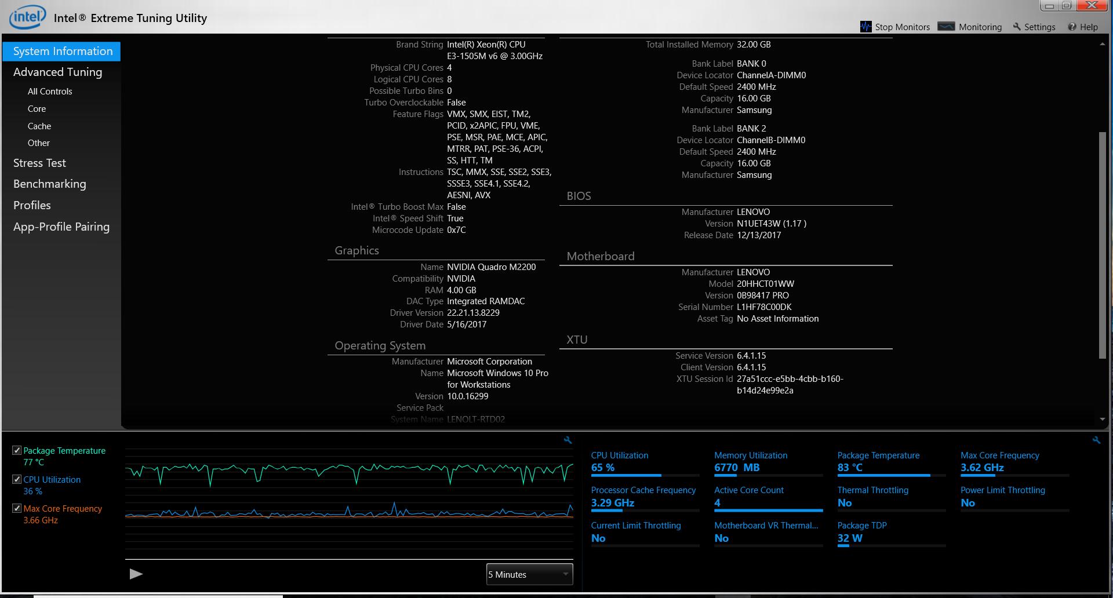Image resolution: width=1113 pixels, height=598 pixels.
Task: Uncheck CPU Utilization graph checkbox
Action: [x=17, y=479]
